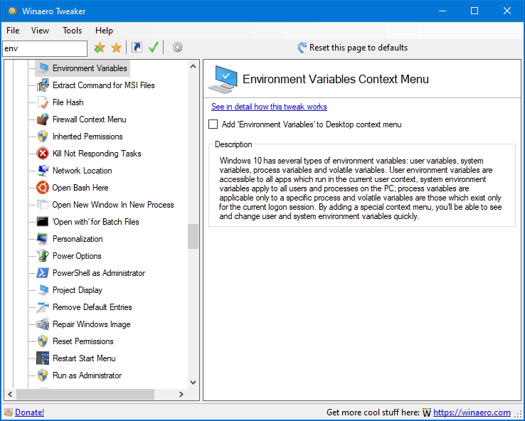Viewport: 525px width, 421px height.
Task: Click the 'Open with' for Batch Files console icon
Action: click(43, 222)
